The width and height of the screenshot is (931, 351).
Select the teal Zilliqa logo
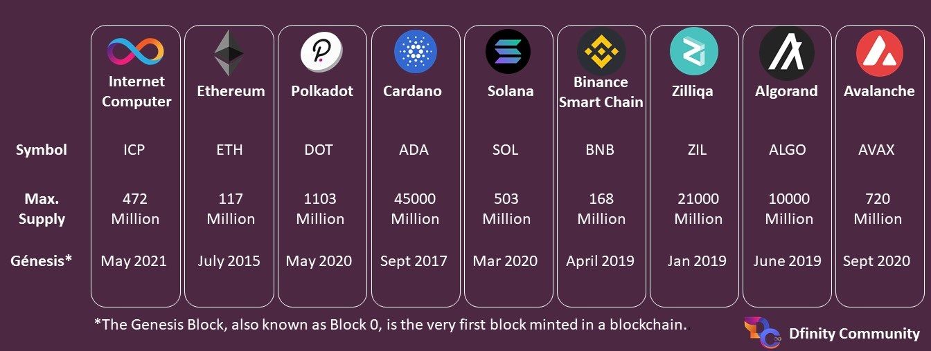tap(694, 52)
